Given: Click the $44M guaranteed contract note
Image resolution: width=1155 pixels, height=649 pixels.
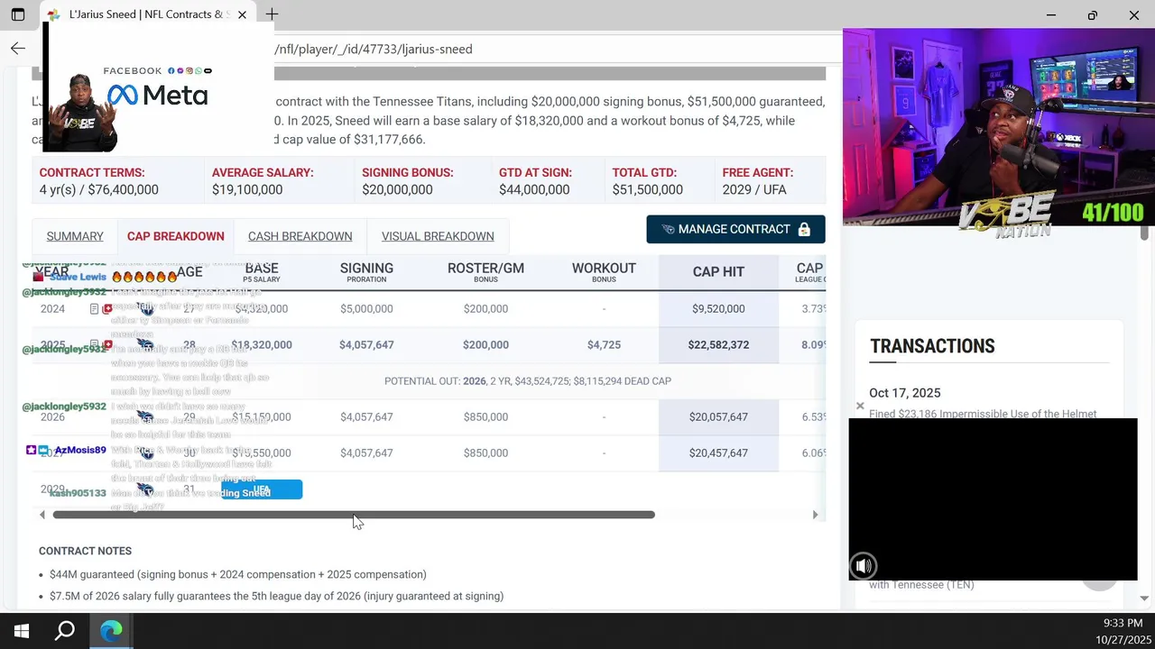Looking at the screenshot, I should point(238,574).
